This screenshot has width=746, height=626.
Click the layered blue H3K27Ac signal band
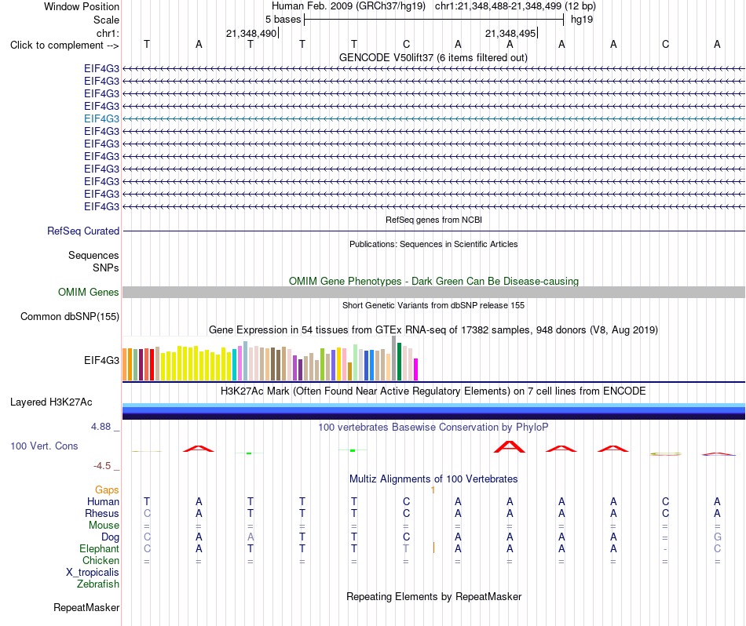[433, 411]
